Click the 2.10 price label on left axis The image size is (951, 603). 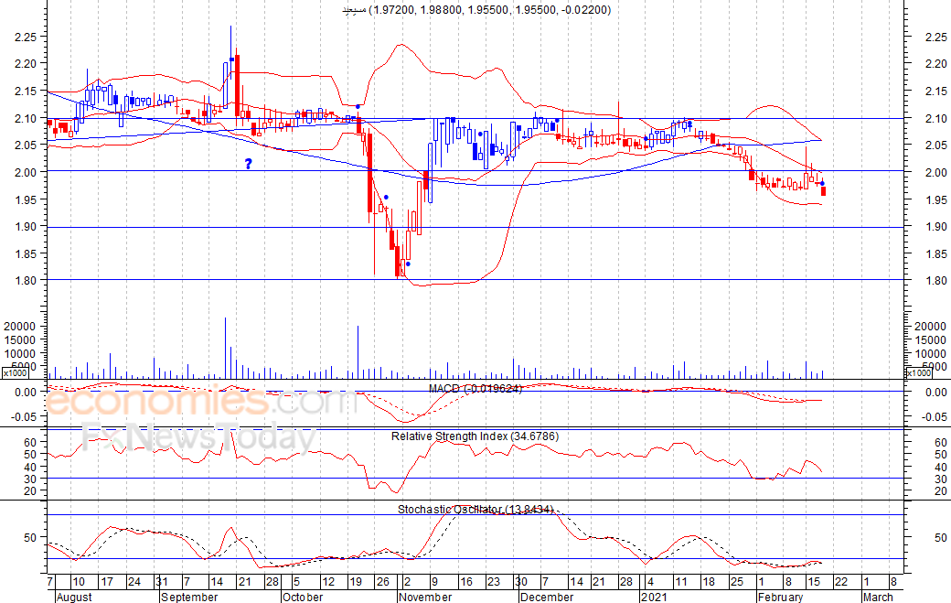[26, 118]
